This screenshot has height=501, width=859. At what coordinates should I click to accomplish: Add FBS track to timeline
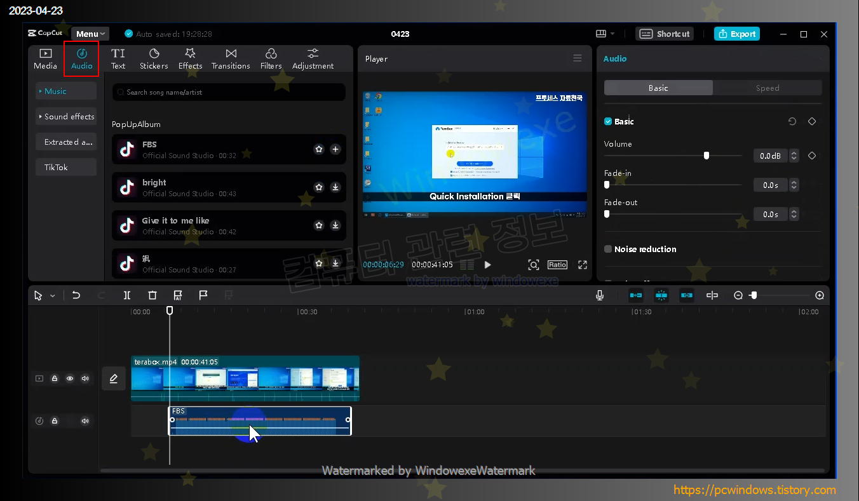pos(335,149)
